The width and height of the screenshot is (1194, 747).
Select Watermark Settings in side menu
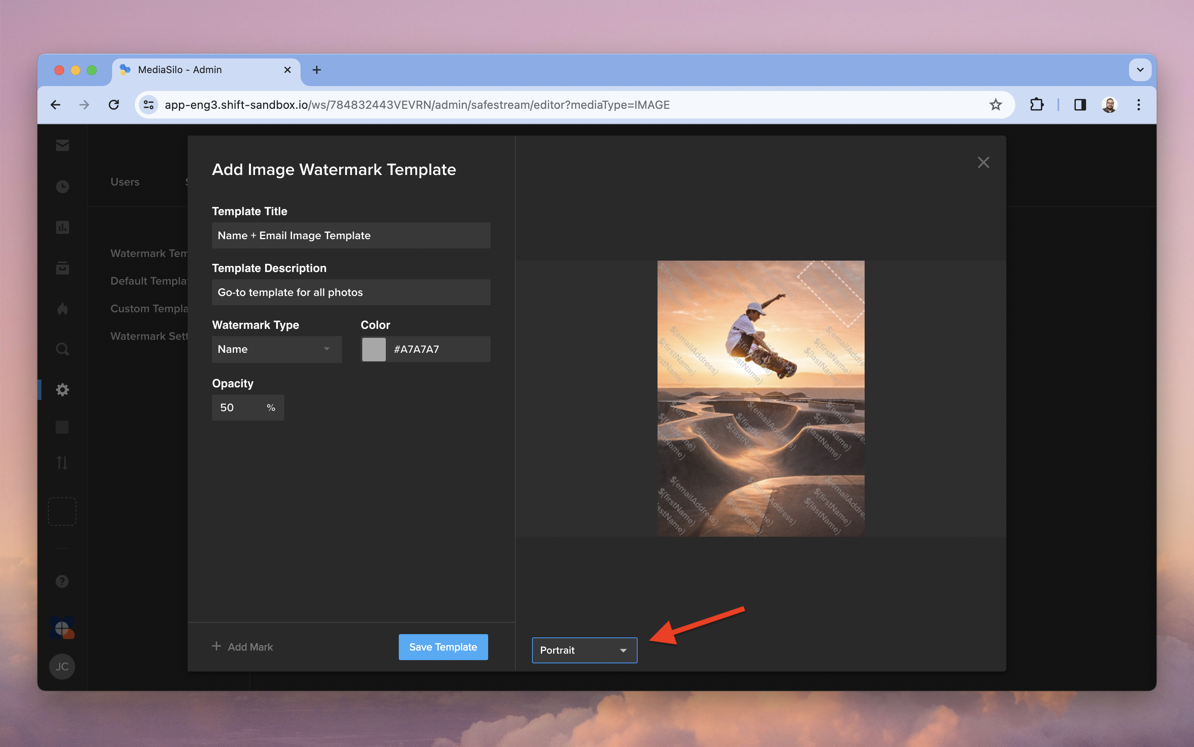[149, 337]
